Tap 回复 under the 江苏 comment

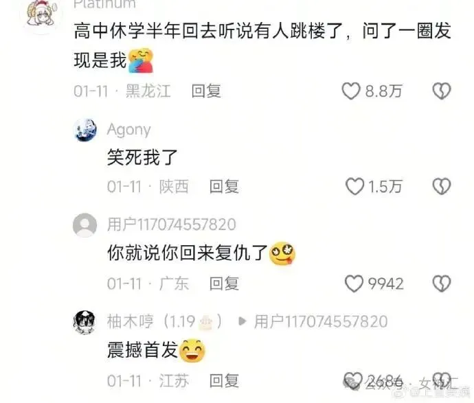click(225, 380)
